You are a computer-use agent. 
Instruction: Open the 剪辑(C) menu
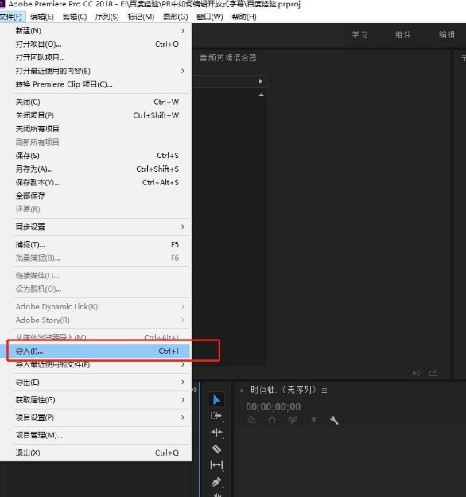pyautogui.click(x=75, y=17)
